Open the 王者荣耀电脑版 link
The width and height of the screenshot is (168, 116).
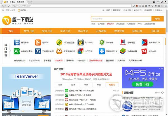pos(96,60)
